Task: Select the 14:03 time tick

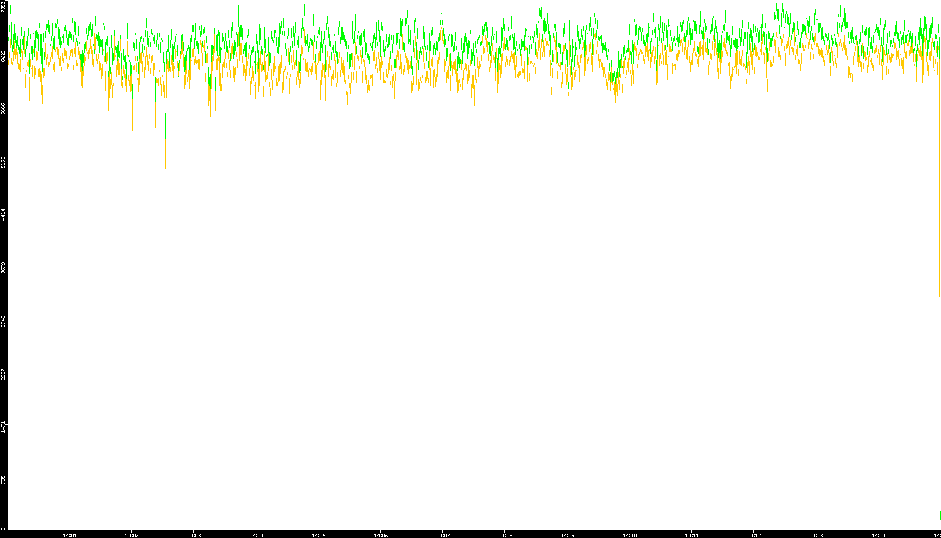Action: 194,535
